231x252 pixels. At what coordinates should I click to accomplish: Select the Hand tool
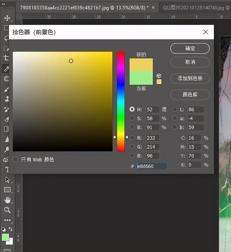coord(7,200)
